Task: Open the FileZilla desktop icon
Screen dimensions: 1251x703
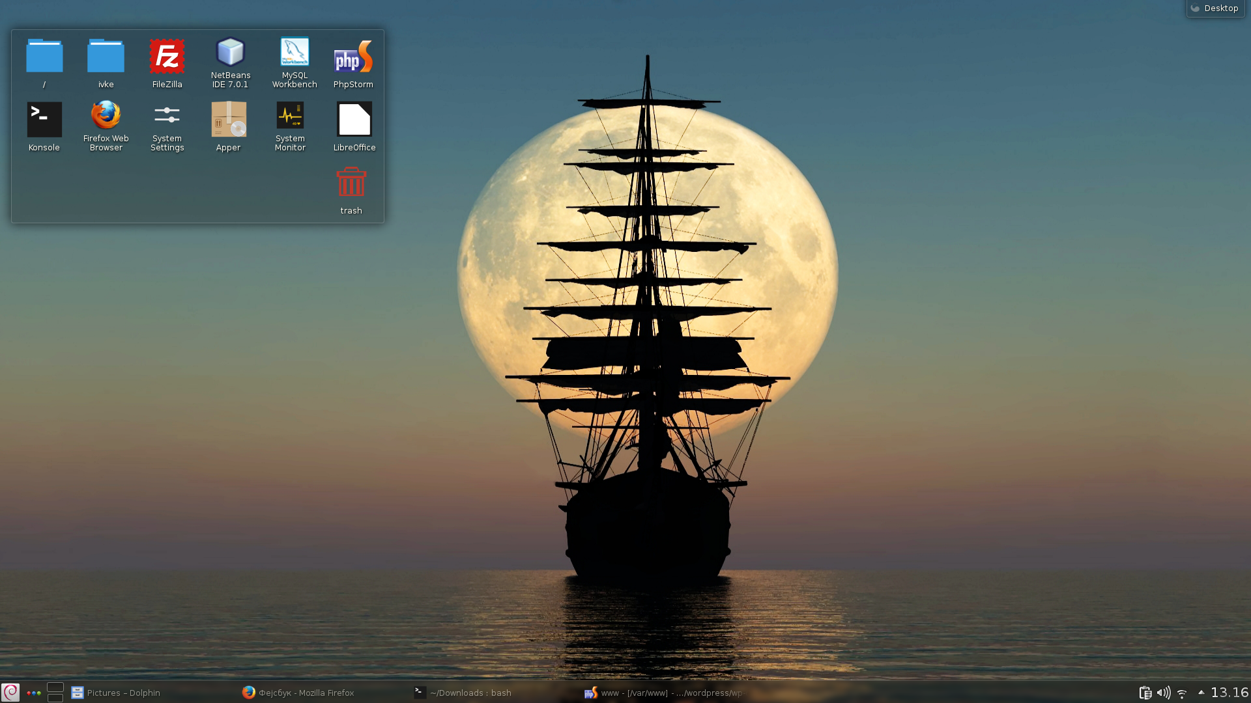Action: click(x=167, y=57)
